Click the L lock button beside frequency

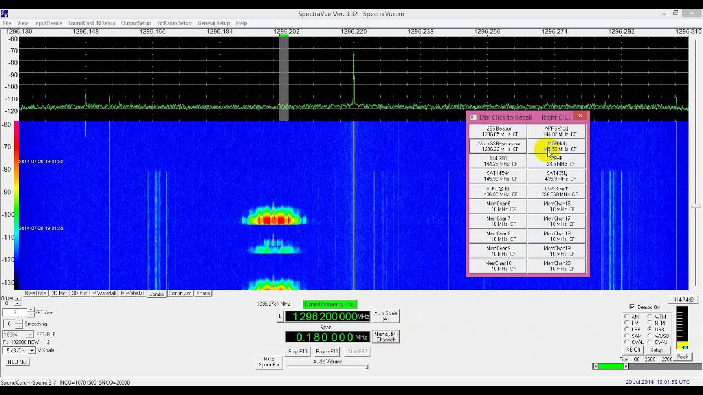coord(280,316)
